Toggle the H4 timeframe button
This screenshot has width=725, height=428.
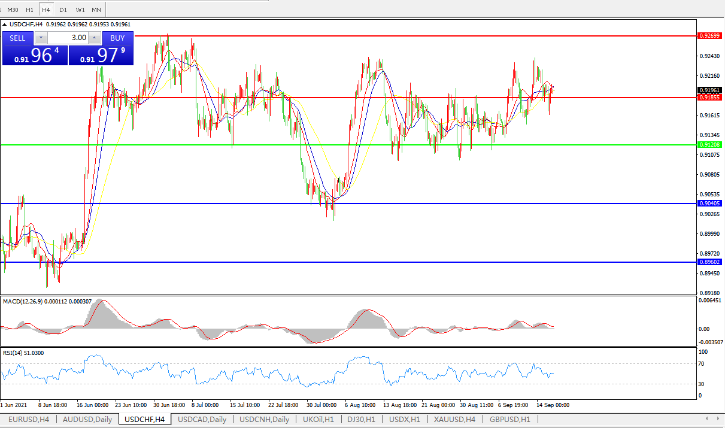point(46,10)
